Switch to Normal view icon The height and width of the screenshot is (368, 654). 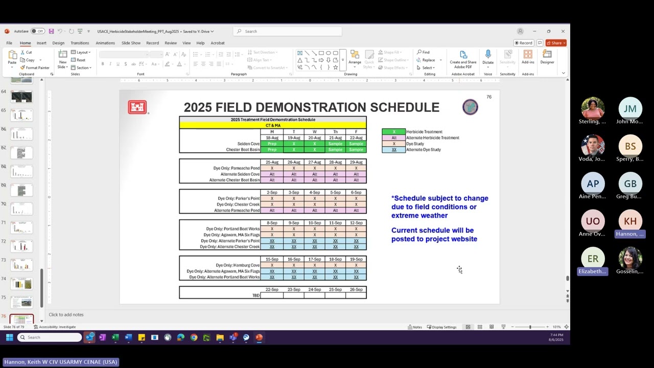[468, 327]
